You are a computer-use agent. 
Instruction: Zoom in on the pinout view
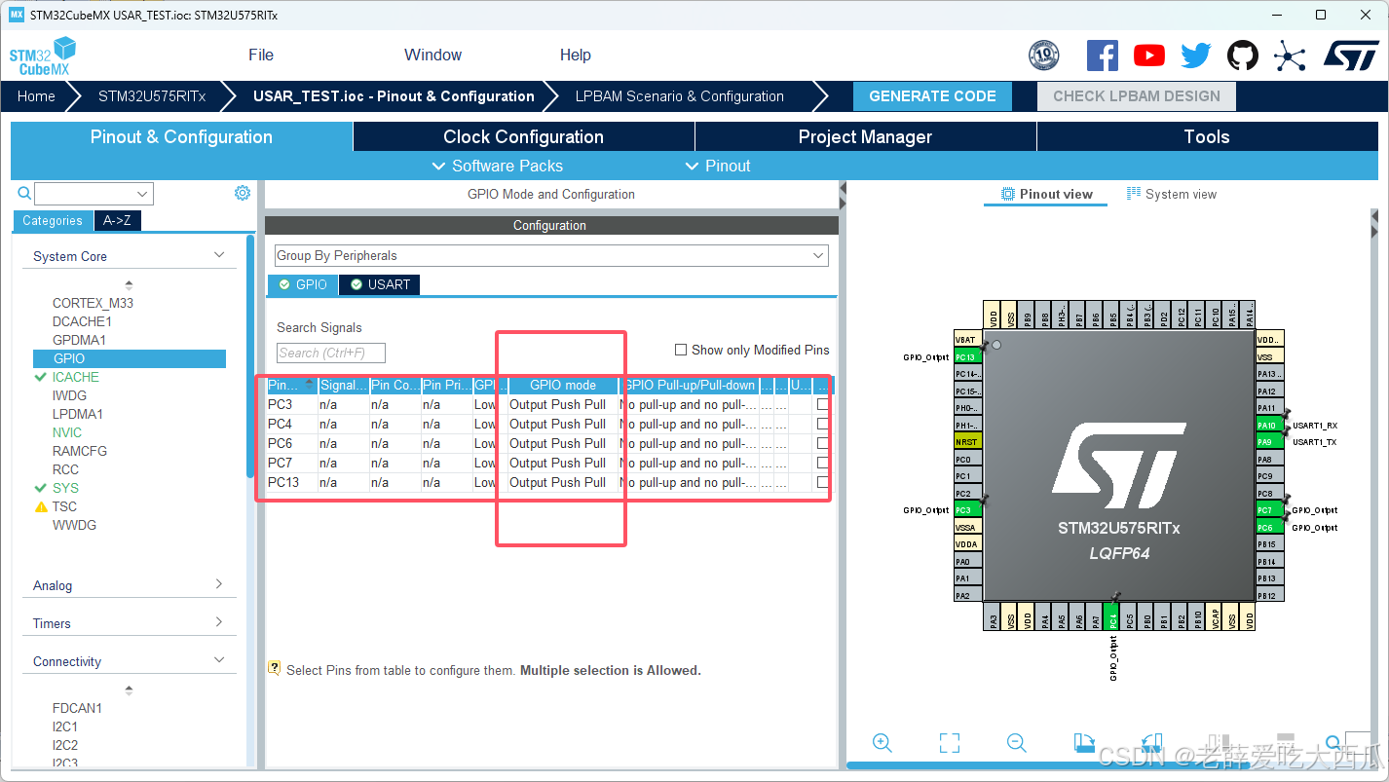tap(882, 743)
